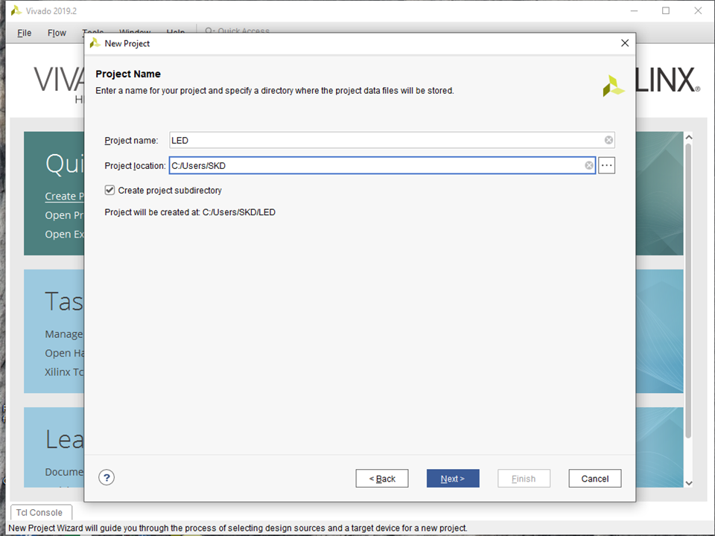Image resolution: width=715 pixels, height=536 pixels.
Task: Click the New Project dialog title icon
Action: click(x=95, y=43)
